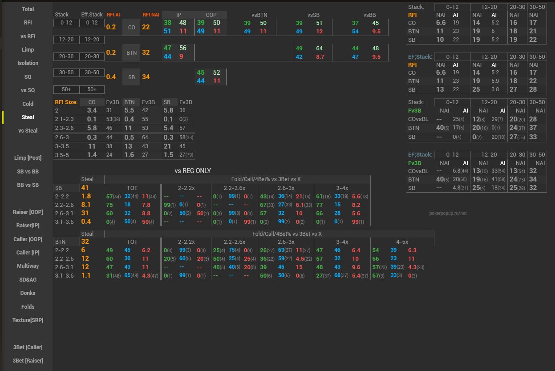
Task: Open the Total tab in sidebar
Action: [28, 9]
